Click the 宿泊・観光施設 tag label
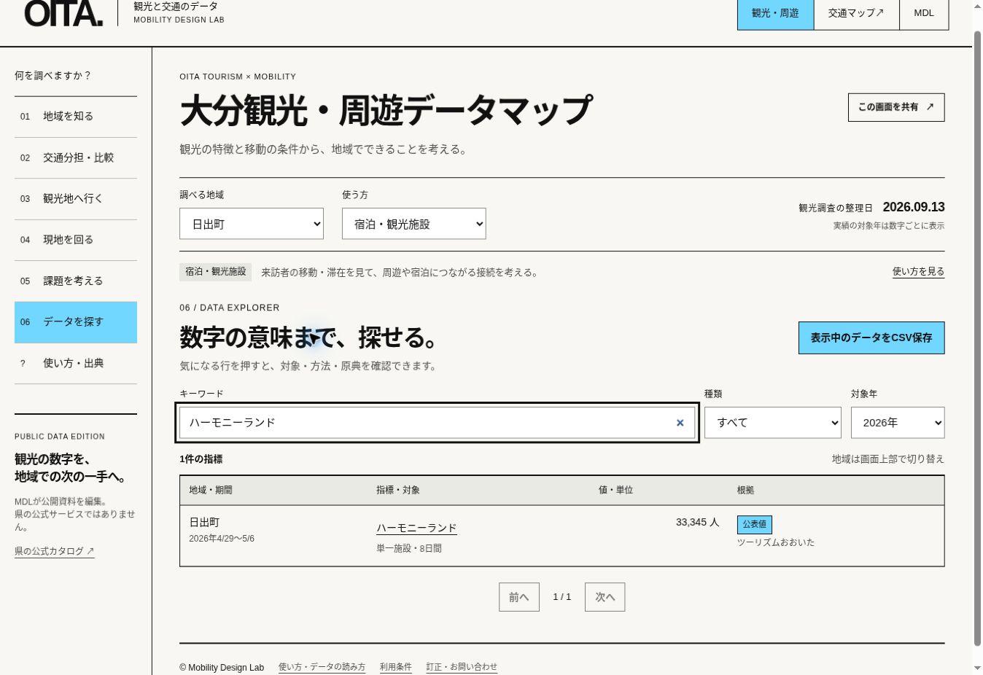Screen dimensions: 983x675 pyautogui.click(x=216, y=272)
